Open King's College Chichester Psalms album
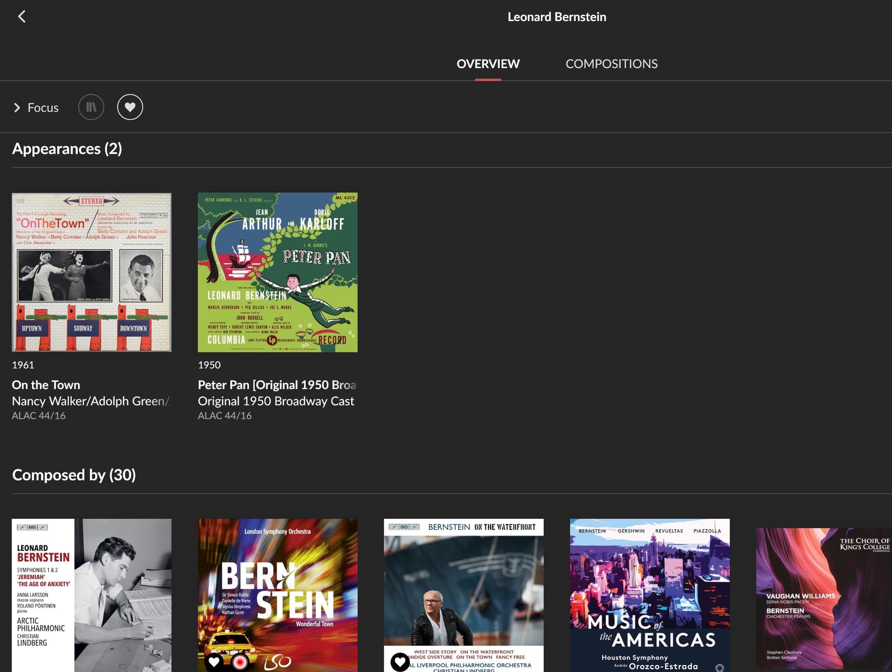Screen dimensions: 892x672 coord(824,599)
